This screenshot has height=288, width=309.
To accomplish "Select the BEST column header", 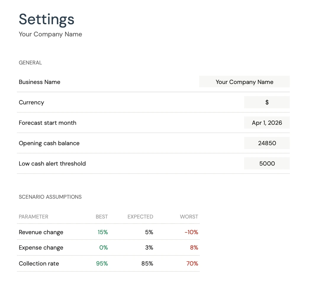I will (x=102, y=217).
